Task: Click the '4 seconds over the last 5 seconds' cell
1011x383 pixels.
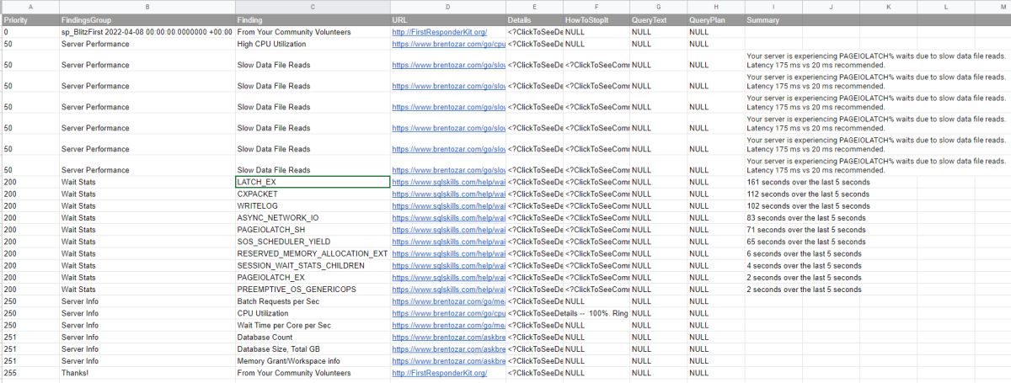Action: [805, 265]
